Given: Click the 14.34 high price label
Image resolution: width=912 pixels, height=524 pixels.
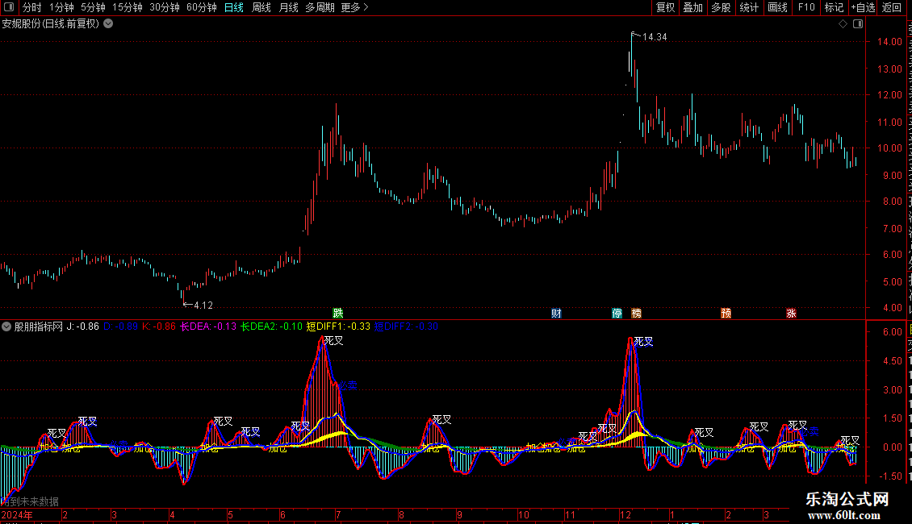Looking at the screenshot, I should (x=655, y=37).
